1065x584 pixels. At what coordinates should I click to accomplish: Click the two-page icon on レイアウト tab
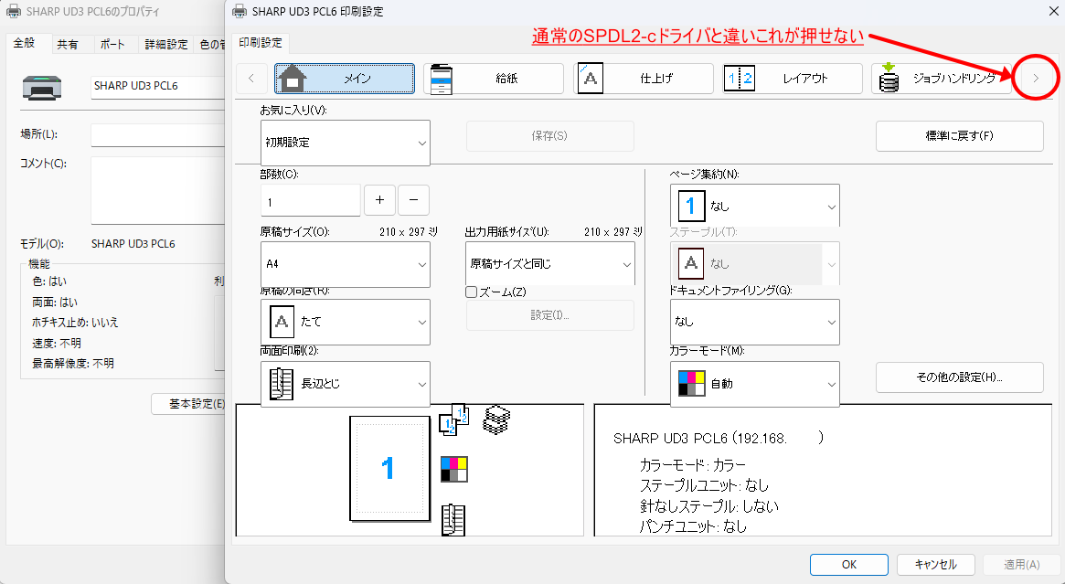[740, 78]
